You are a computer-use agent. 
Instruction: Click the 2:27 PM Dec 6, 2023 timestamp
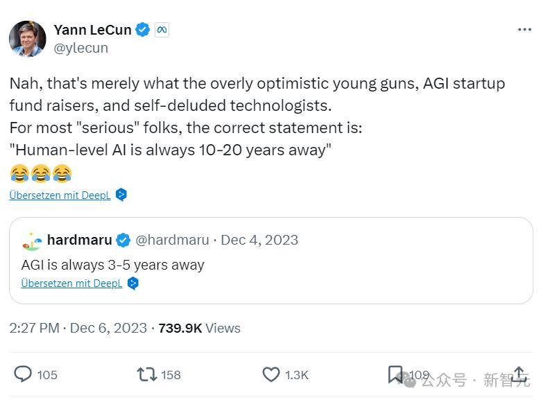[x=78, y=328]
